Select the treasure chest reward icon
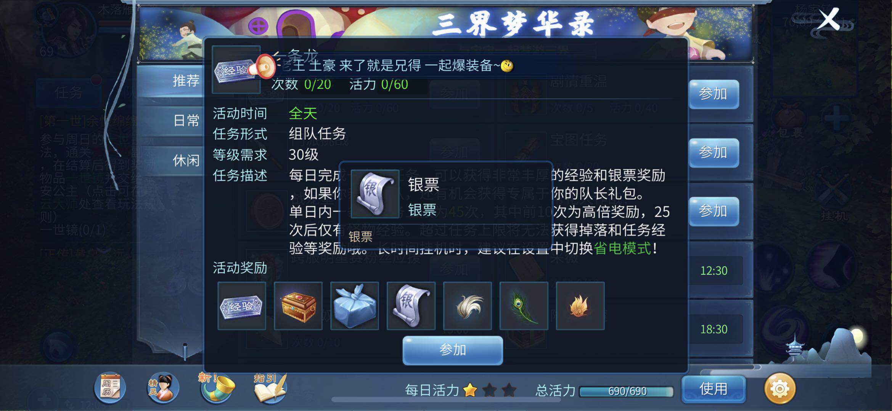892x411 pixels. click(x=298, y=306)
